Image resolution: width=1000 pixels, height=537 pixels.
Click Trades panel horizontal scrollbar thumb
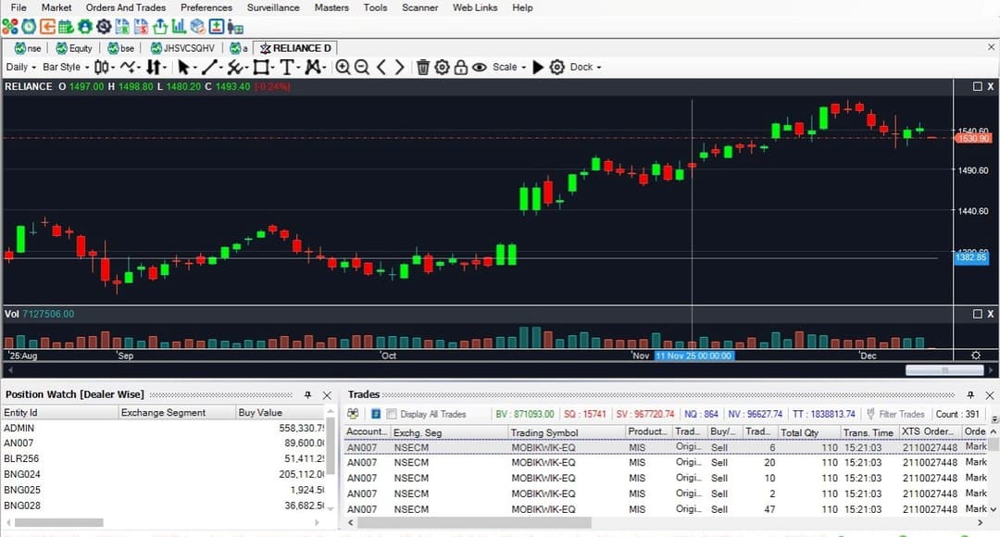tap(474, 522)
